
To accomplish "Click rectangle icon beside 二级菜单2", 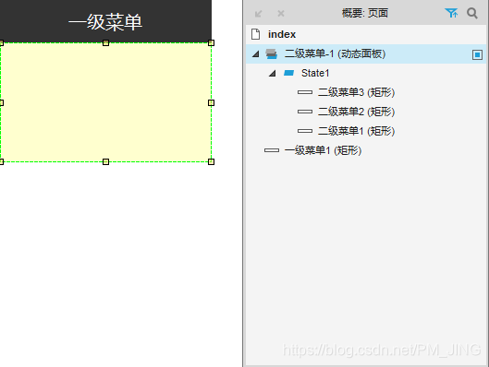I will (x=305, y=112).
